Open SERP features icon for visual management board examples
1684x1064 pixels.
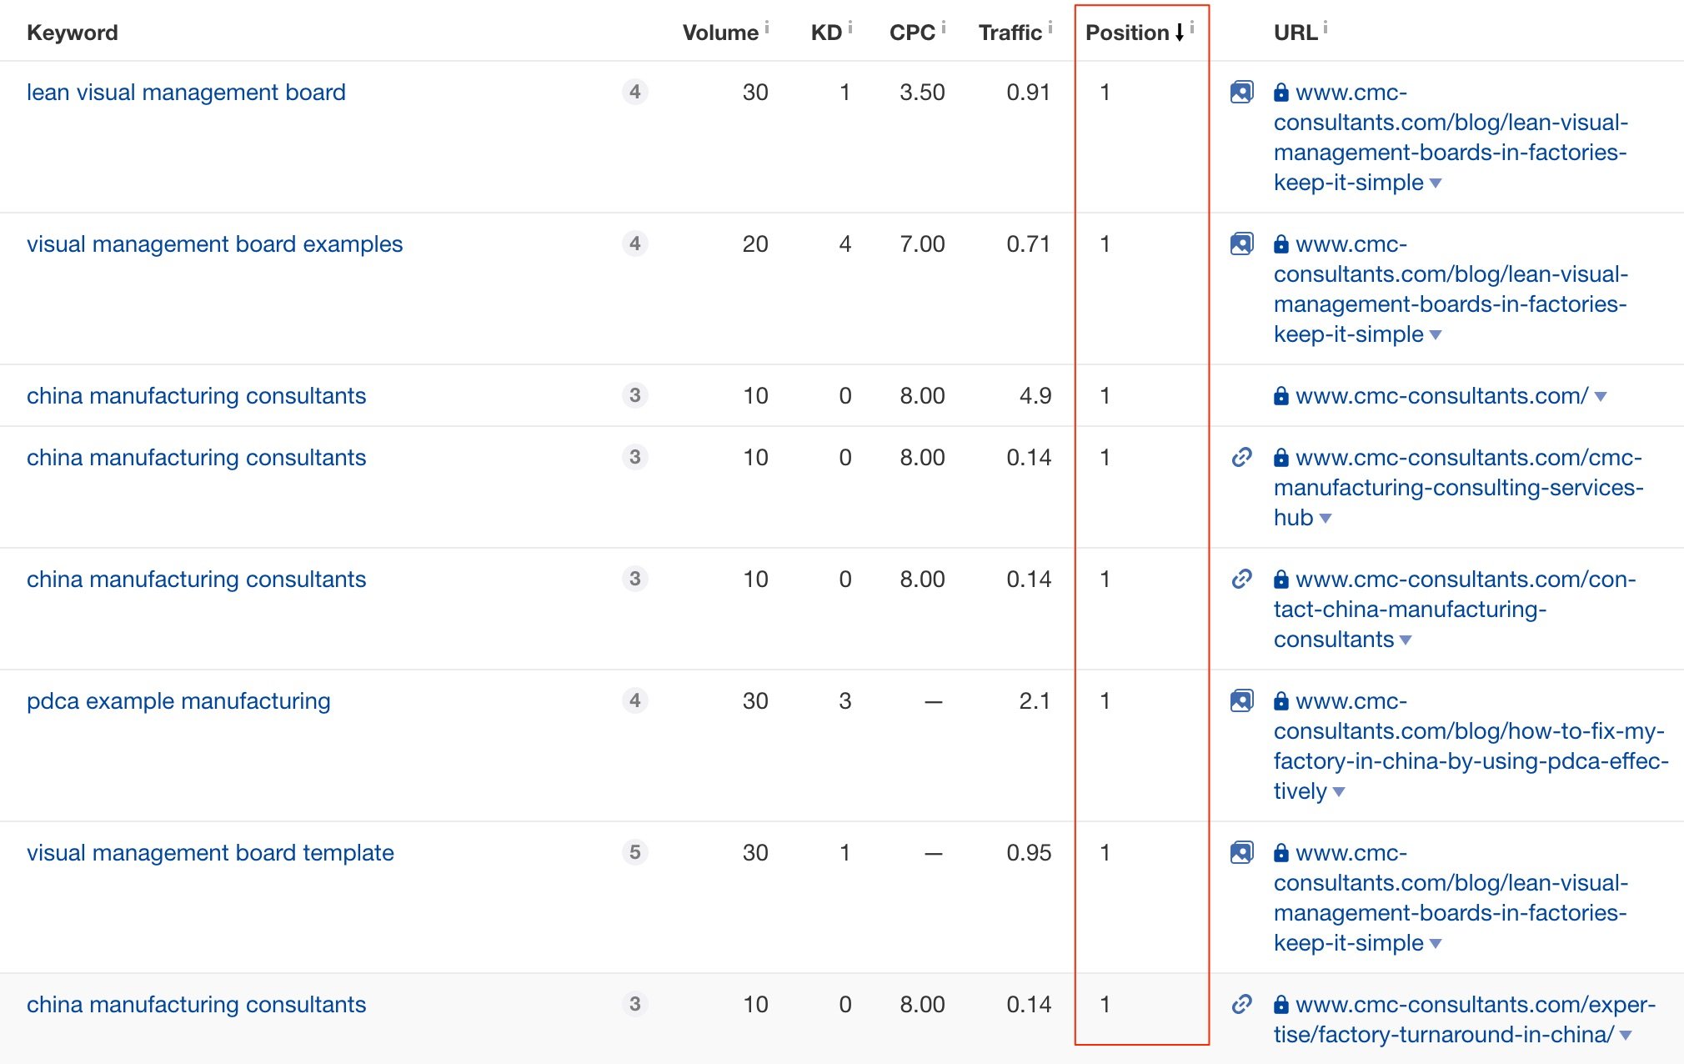click(1241, 243)
